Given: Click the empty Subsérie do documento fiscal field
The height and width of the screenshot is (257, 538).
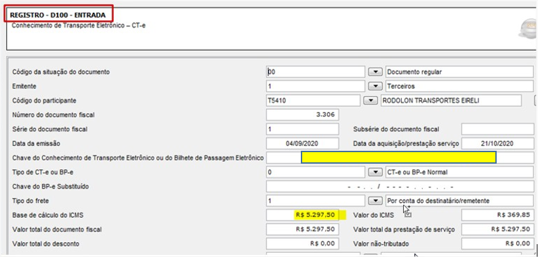Looking at the screenshot, I should [x=497, y=130].
